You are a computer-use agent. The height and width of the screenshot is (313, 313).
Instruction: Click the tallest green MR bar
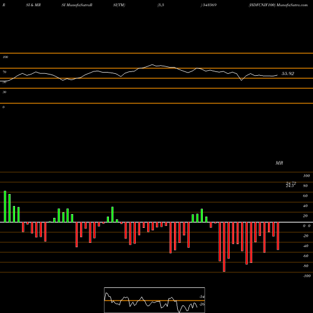tap(5, 207)
